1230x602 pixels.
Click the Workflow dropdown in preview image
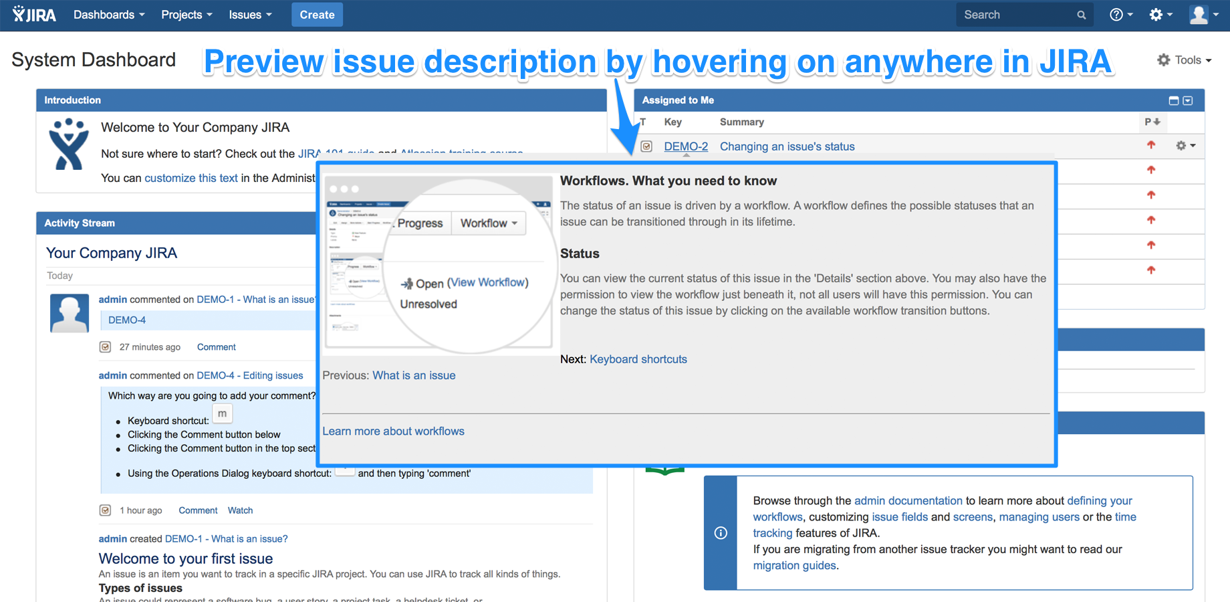489,223
